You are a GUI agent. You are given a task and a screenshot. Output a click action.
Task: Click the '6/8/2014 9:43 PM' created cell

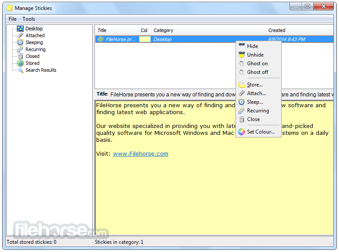coord(286,39)
